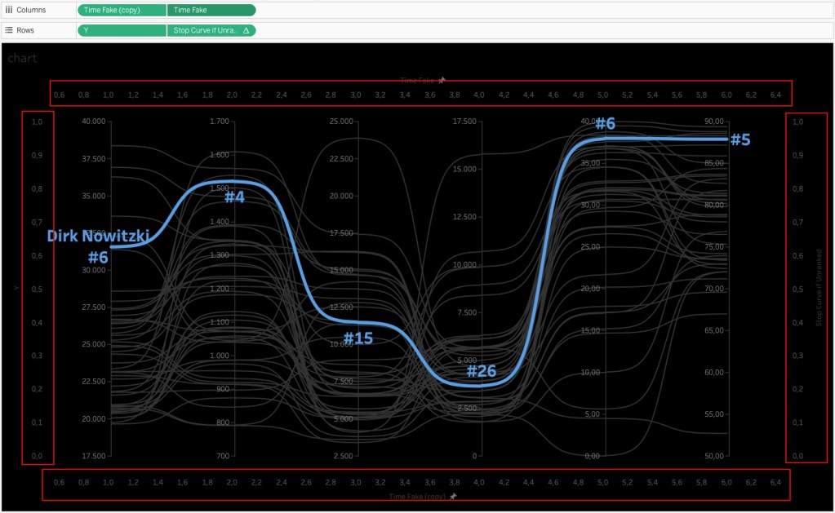Click the 30,00 axis tick label
This screenshot has width=835, height=513.
pyautogui.click(x=591, y=205)
